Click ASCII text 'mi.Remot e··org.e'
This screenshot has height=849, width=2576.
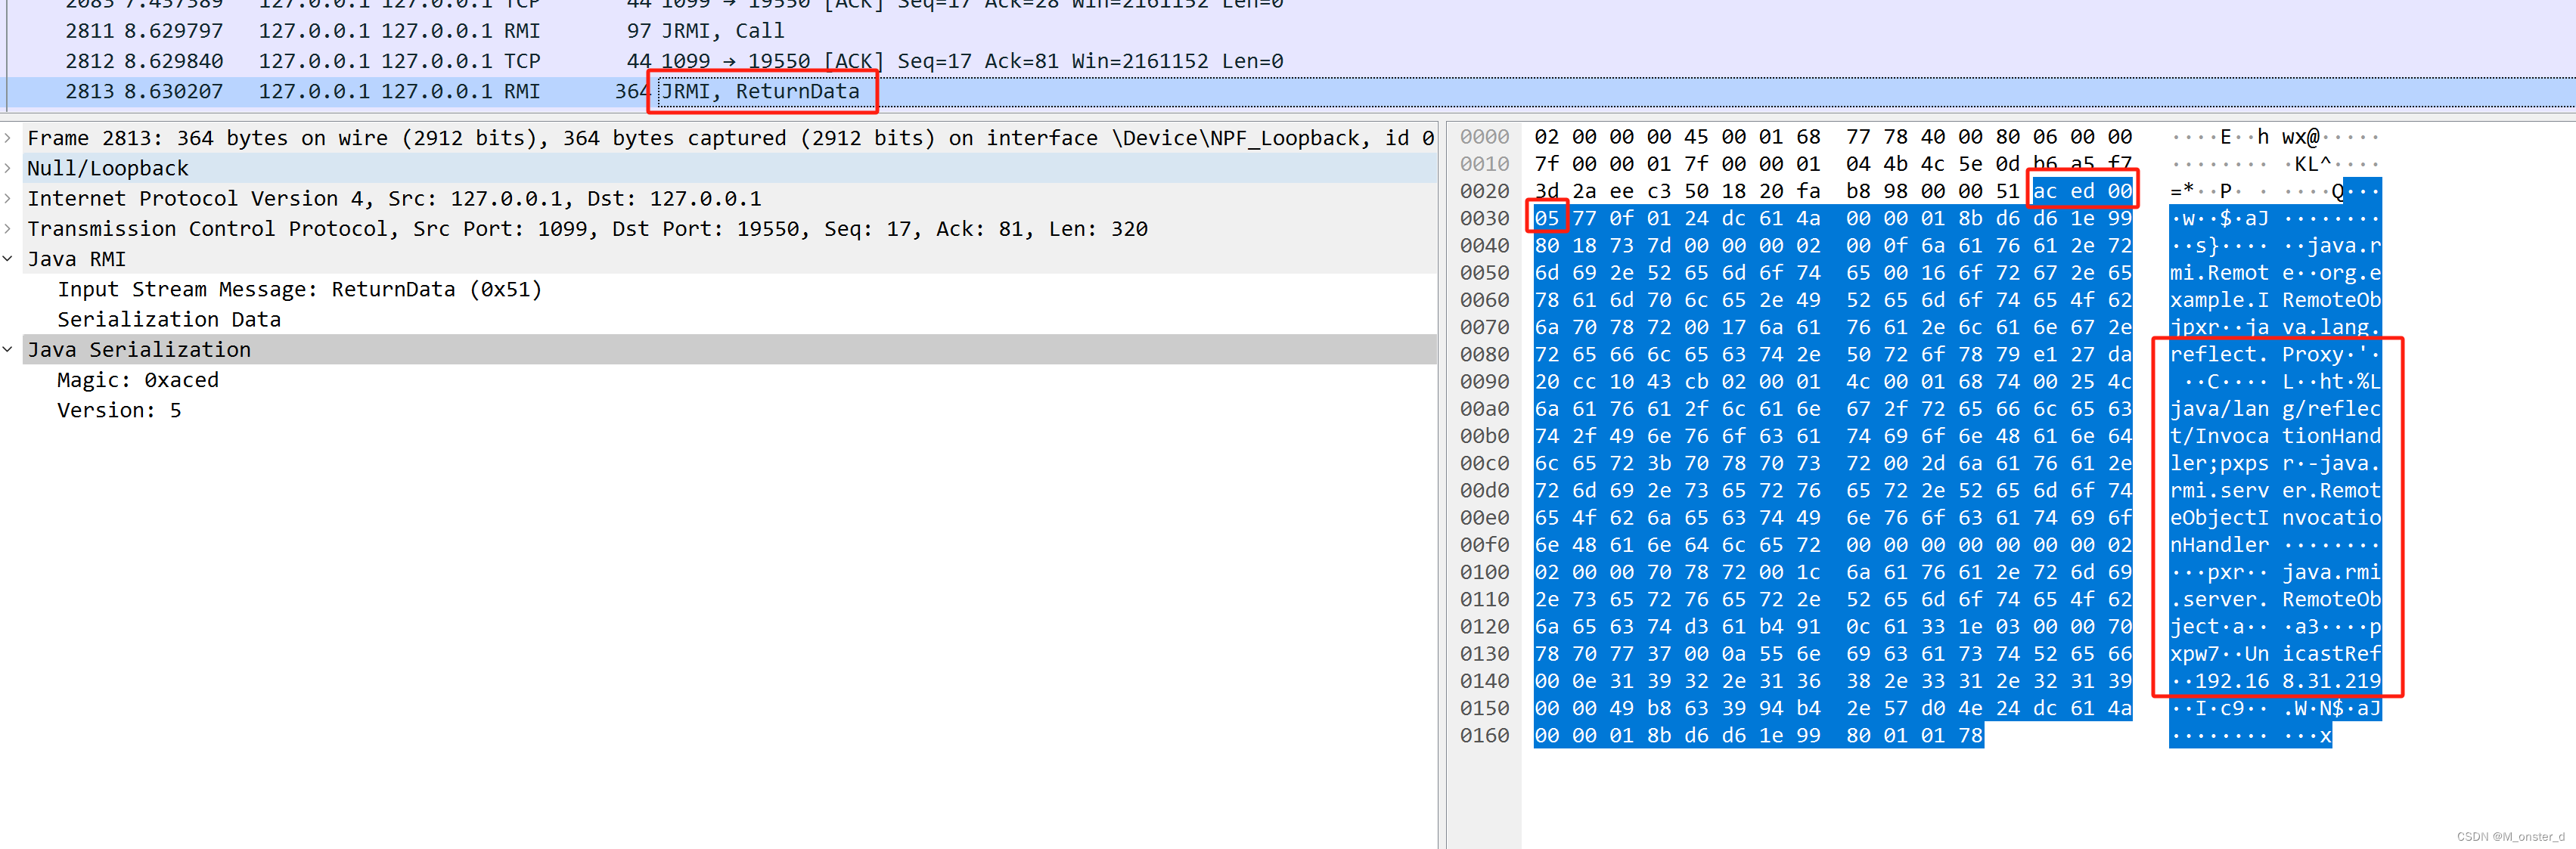tap(2275, 272)
